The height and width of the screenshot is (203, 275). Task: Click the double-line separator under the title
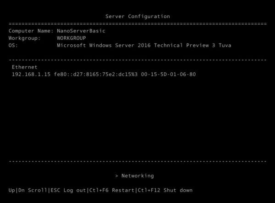point(137,24)
